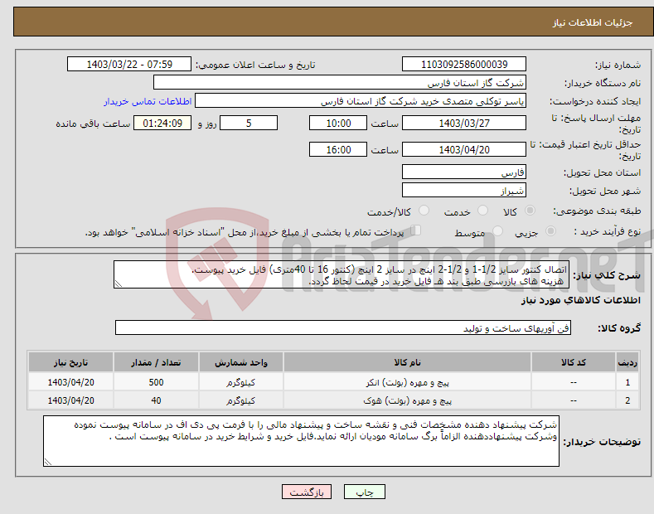Click the remaining time field 01:24:09
Viewport: 654px width, 514px height.
coord(162,123)
